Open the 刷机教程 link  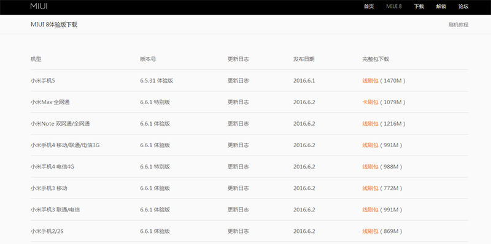458,25
